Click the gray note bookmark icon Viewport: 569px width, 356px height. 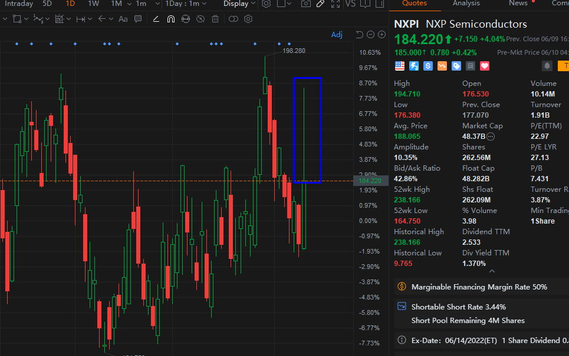pos(471,66)
